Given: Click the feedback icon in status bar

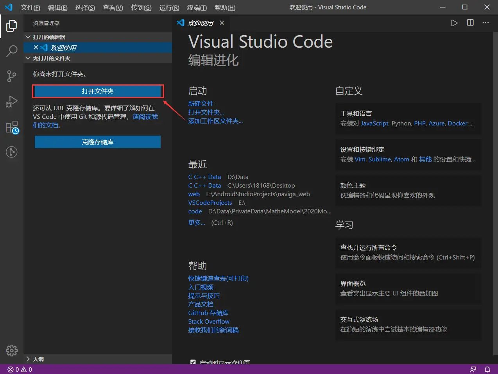Looking at the screenshot, I should [x=473, y=369].
